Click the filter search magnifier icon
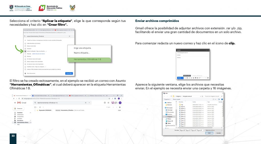Viewport: 261px width, 144px height. [25, 36]
